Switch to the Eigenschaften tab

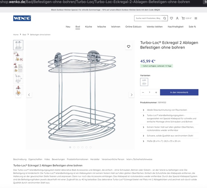[35, 159]
